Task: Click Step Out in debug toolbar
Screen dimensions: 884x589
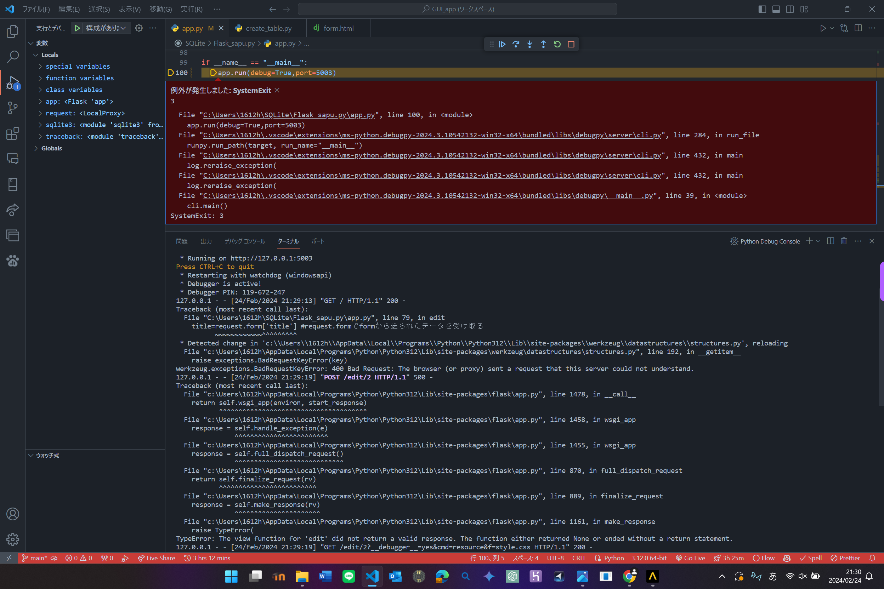Action: [x=544, y=44]
